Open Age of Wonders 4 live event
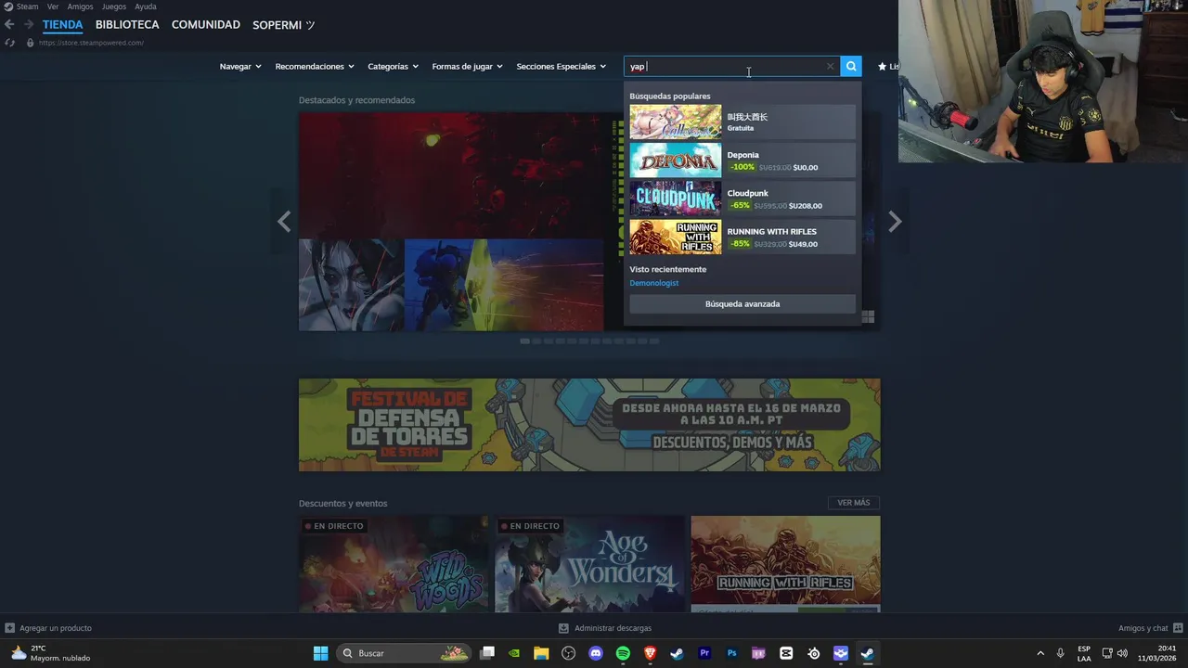Viewport: 1188px width, 668px height. [x=589, y=564]
